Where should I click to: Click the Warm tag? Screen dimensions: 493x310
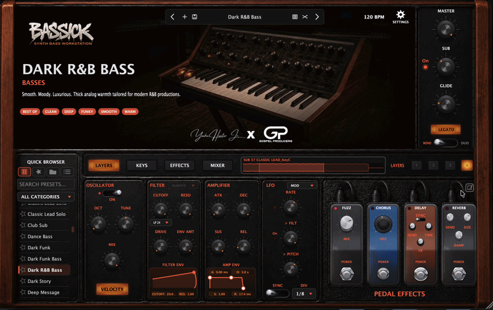click(130, 111)
